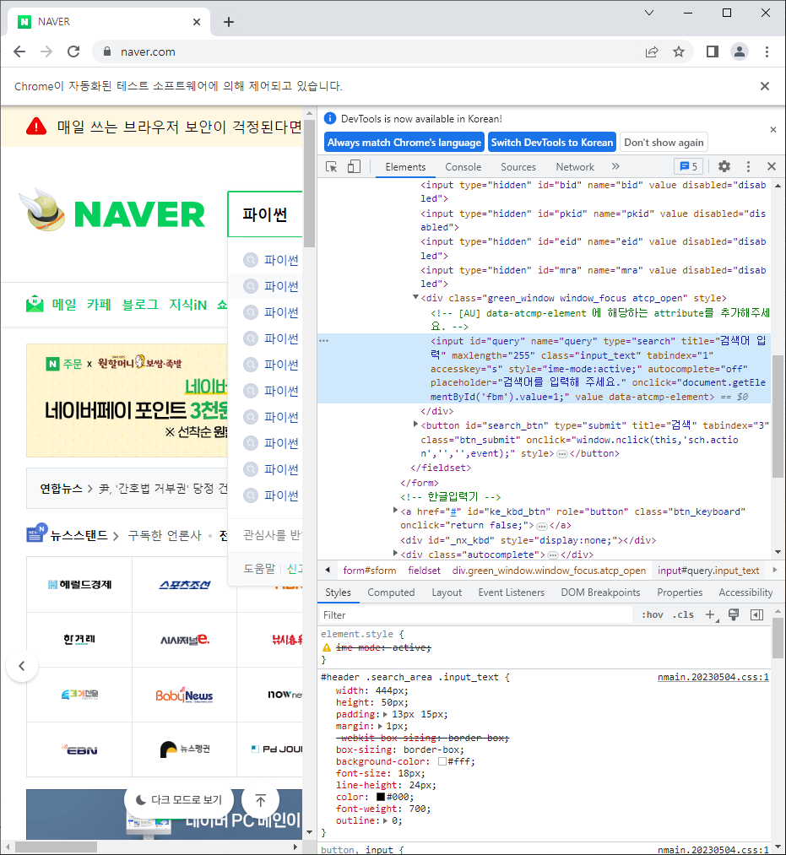Image resolution: width=786 pixels, height=855 pixels.
Task: Open the Layout tab
Action: click(447, 593)
